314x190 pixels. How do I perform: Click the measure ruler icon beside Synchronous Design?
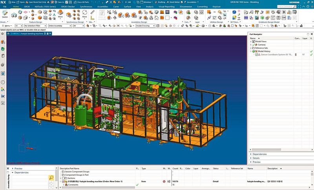coord(92,13)
